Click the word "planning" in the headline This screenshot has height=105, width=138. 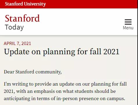(x=59, y=52)
